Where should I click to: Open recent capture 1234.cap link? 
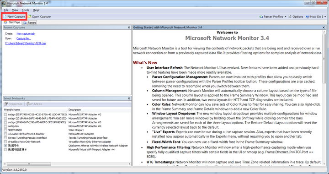[26, 43]
